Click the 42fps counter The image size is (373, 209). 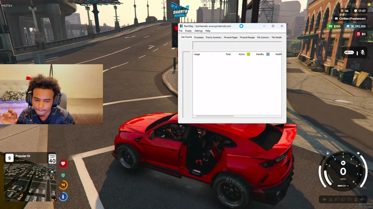click(x=8, y=6)
